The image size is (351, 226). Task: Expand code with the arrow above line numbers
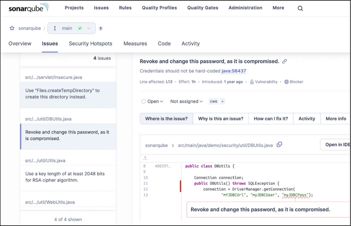pos(145,158)
